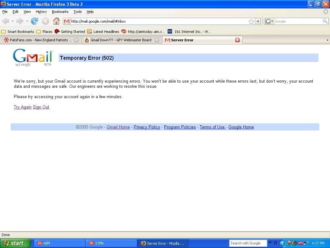Image resolution: width=330 pixels, height=248 pixels.
Task: Click the Reload page icon
Action: point(34,21)
